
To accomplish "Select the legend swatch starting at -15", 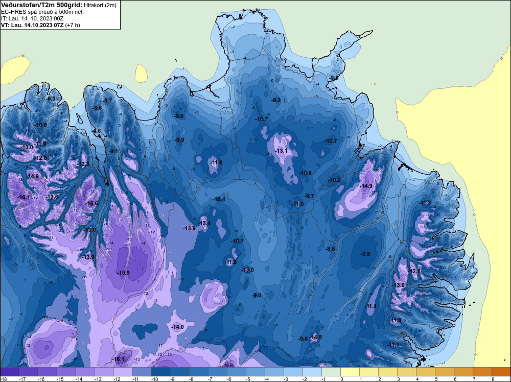I will (66, 372).
